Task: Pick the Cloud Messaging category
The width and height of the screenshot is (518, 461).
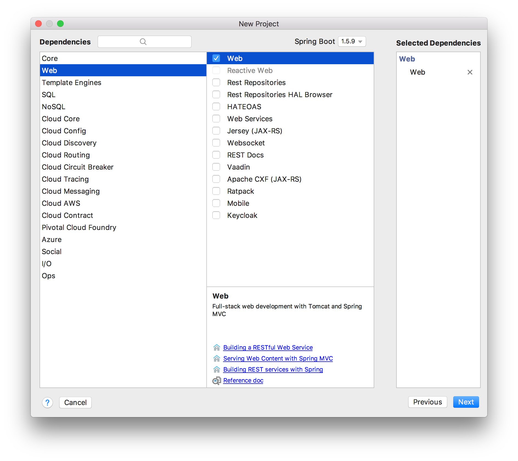Action: (123, 191)
